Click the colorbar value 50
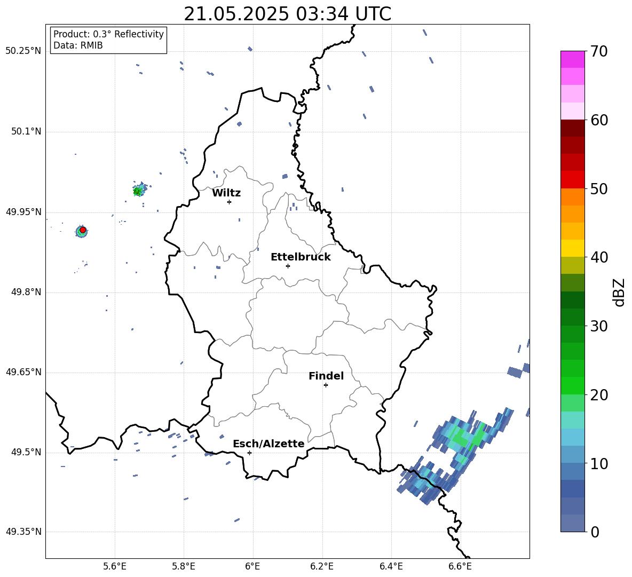 tap(599, 189)
